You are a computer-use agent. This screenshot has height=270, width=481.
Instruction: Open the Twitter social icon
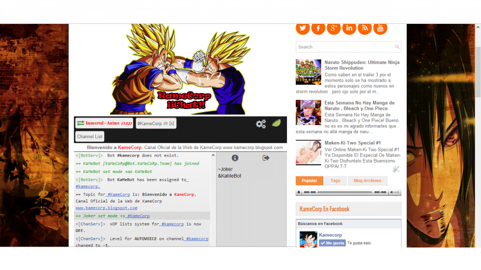[x=303, y=28]
